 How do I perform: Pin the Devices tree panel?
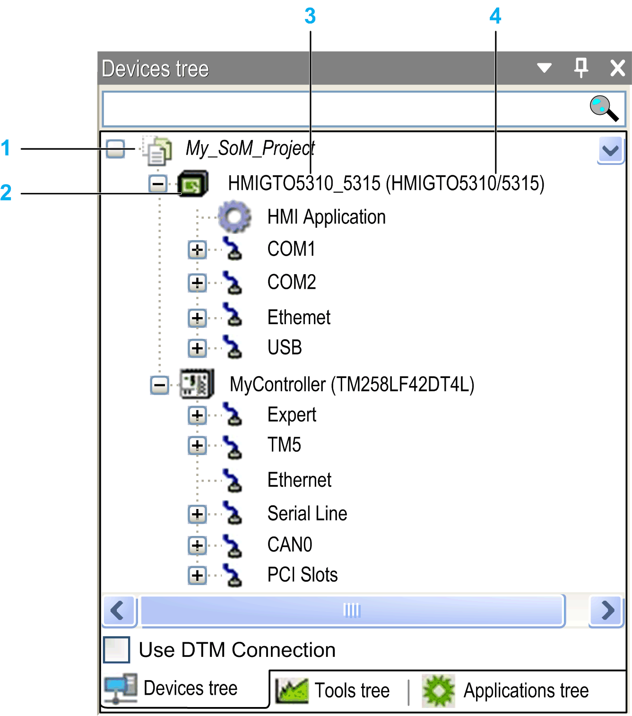581,68
